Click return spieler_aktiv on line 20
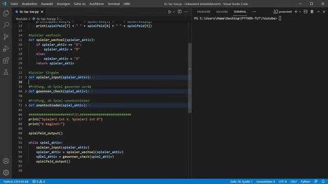The height and width of the screenshot is (184, 328). point(55,63)
